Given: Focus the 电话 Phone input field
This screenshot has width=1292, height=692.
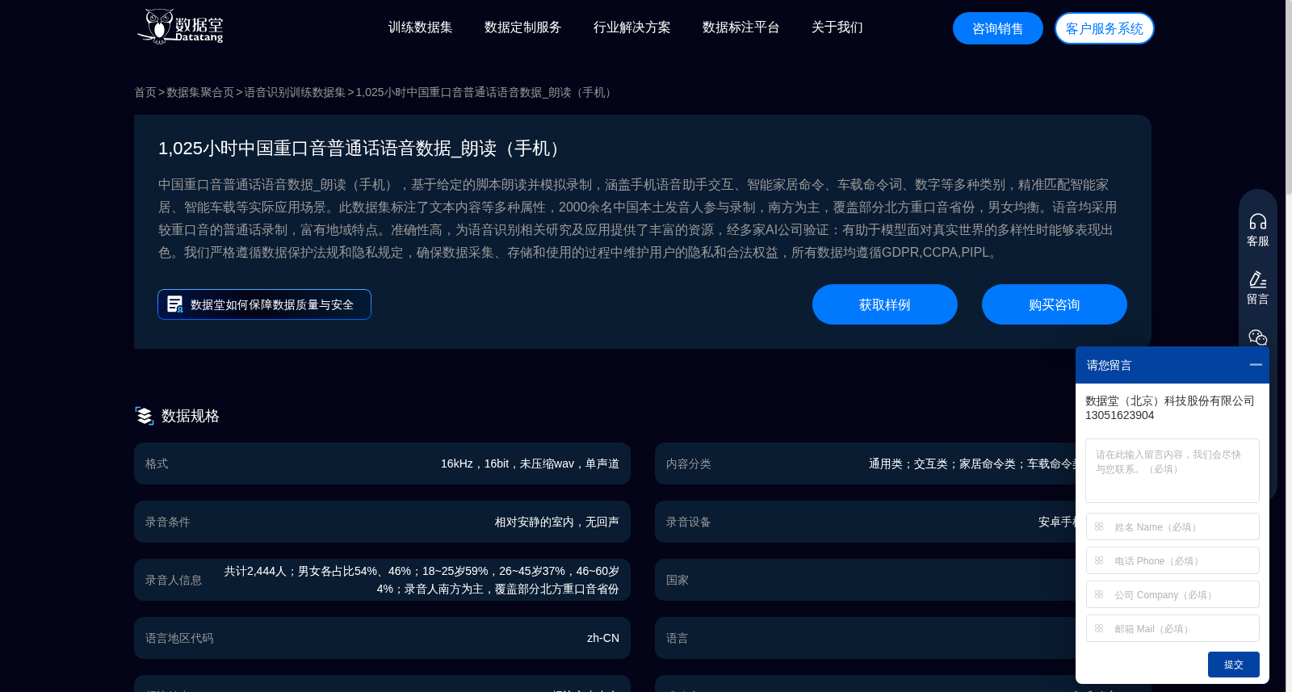Looking at the screenshot, I should [x=1172, y=560].
